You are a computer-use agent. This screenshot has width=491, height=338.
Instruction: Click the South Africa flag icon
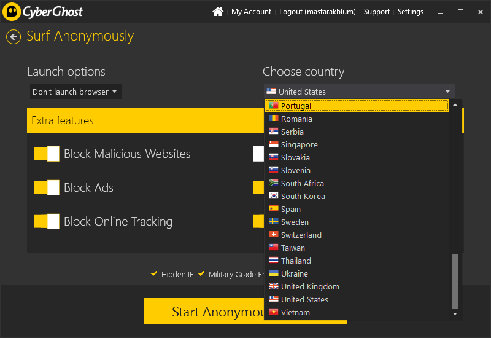point(274,183)
